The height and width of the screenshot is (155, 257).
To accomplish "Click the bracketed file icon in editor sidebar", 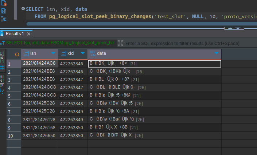I will coord(4,11).
